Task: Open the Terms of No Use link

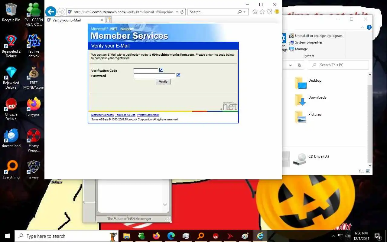Action: coord(125,115)
